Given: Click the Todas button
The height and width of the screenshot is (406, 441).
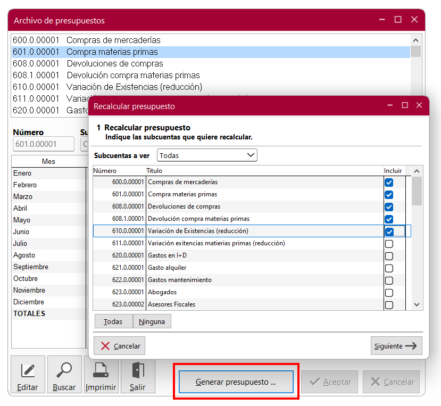Looking at the screenshot, I should (113, 321).
